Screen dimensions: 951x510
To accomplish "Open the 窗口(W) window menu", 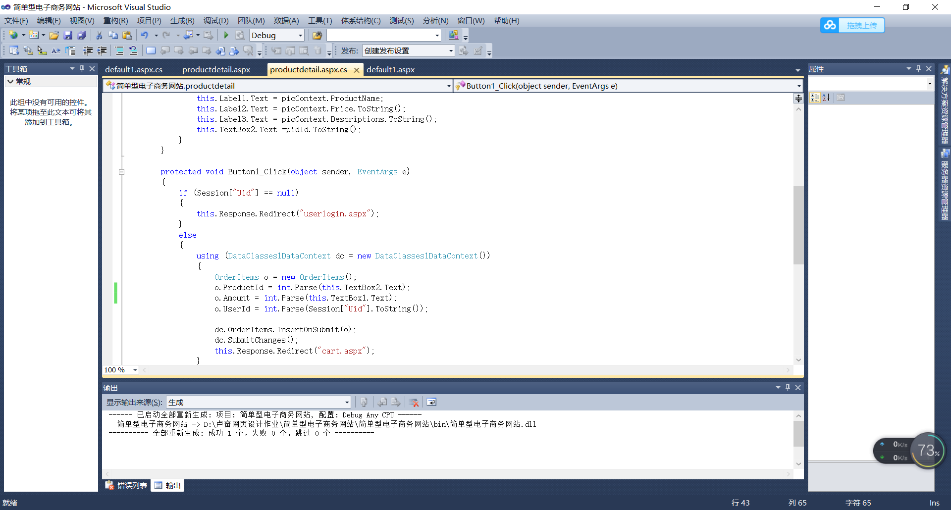I will point(471,21).
